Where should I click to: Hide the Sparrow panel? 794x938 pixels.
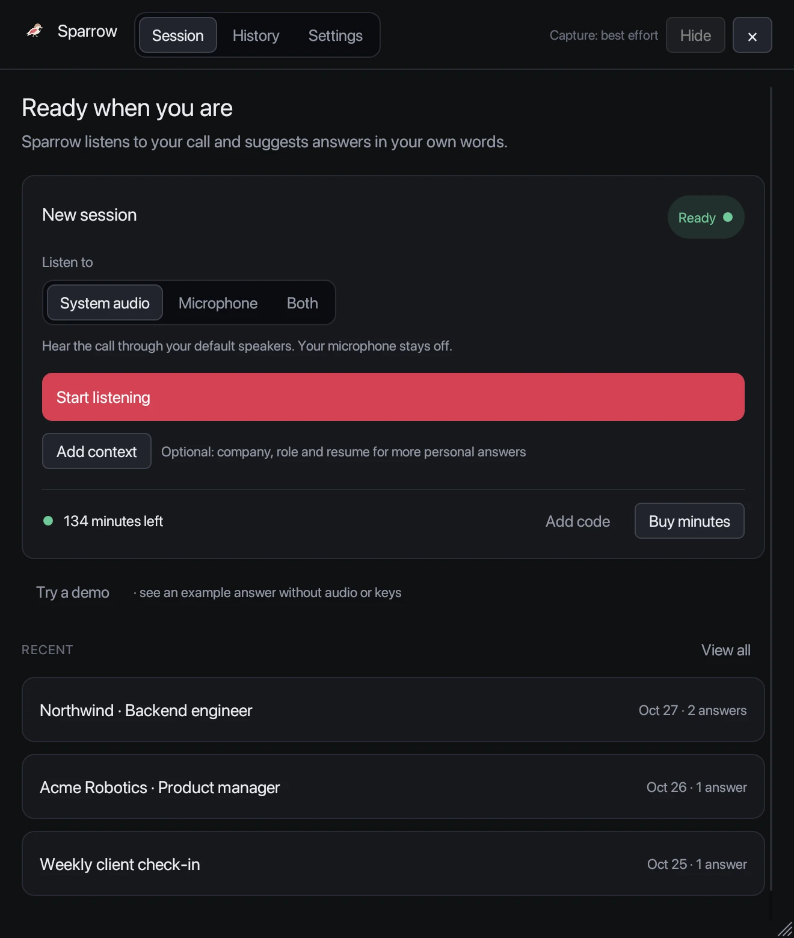pos(695,35)
